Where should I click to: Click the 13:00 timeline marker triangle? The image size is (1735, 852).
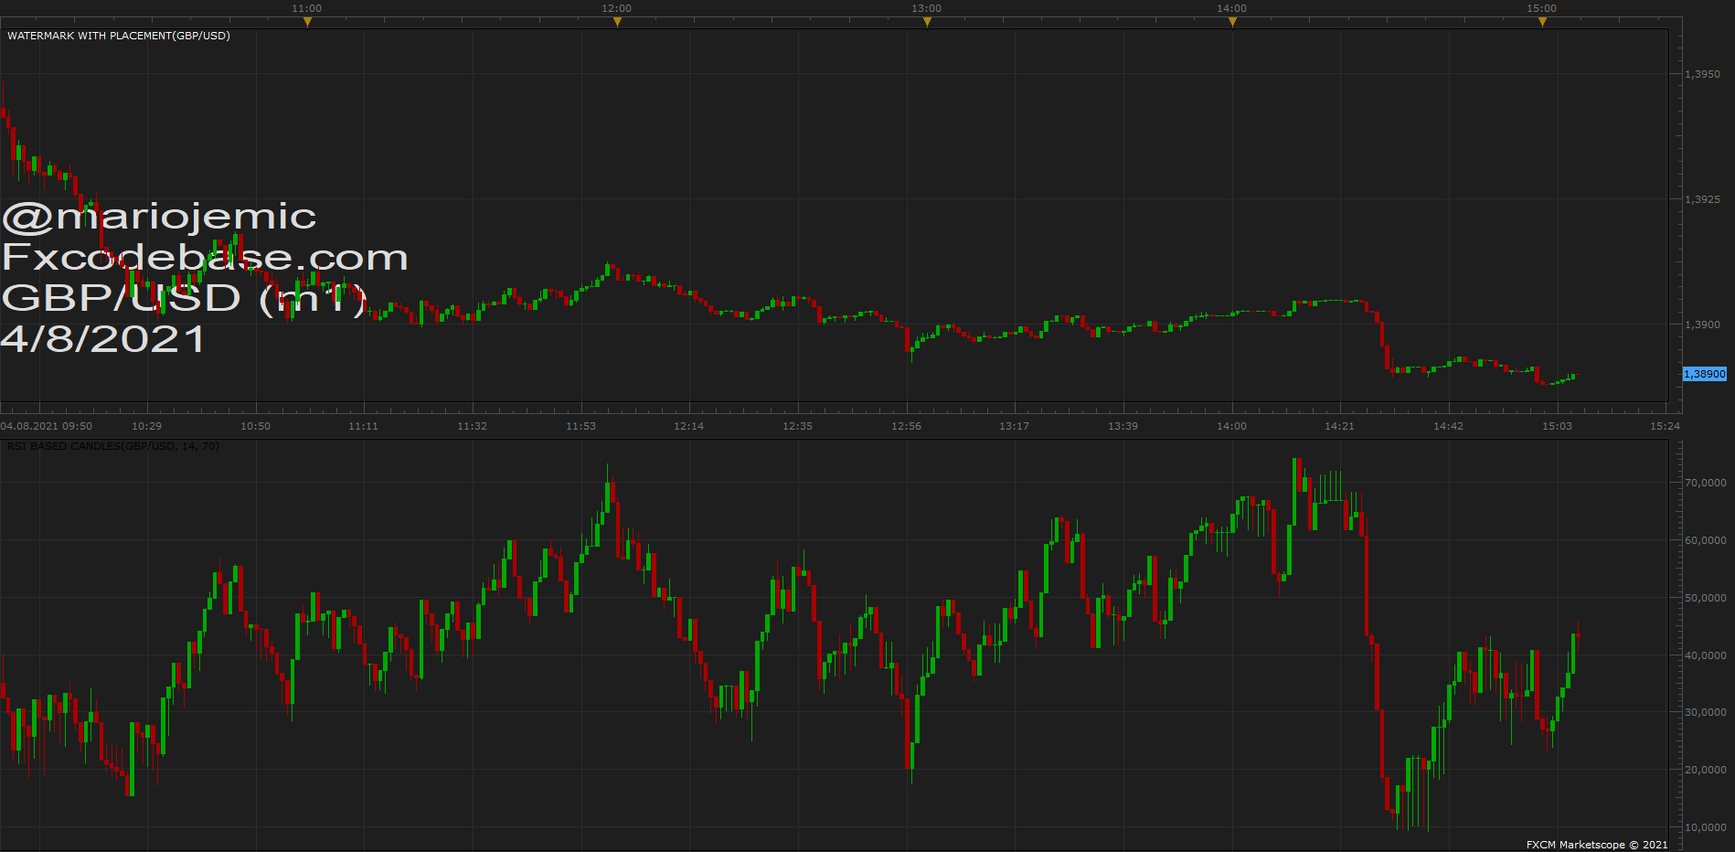(927, 22)
